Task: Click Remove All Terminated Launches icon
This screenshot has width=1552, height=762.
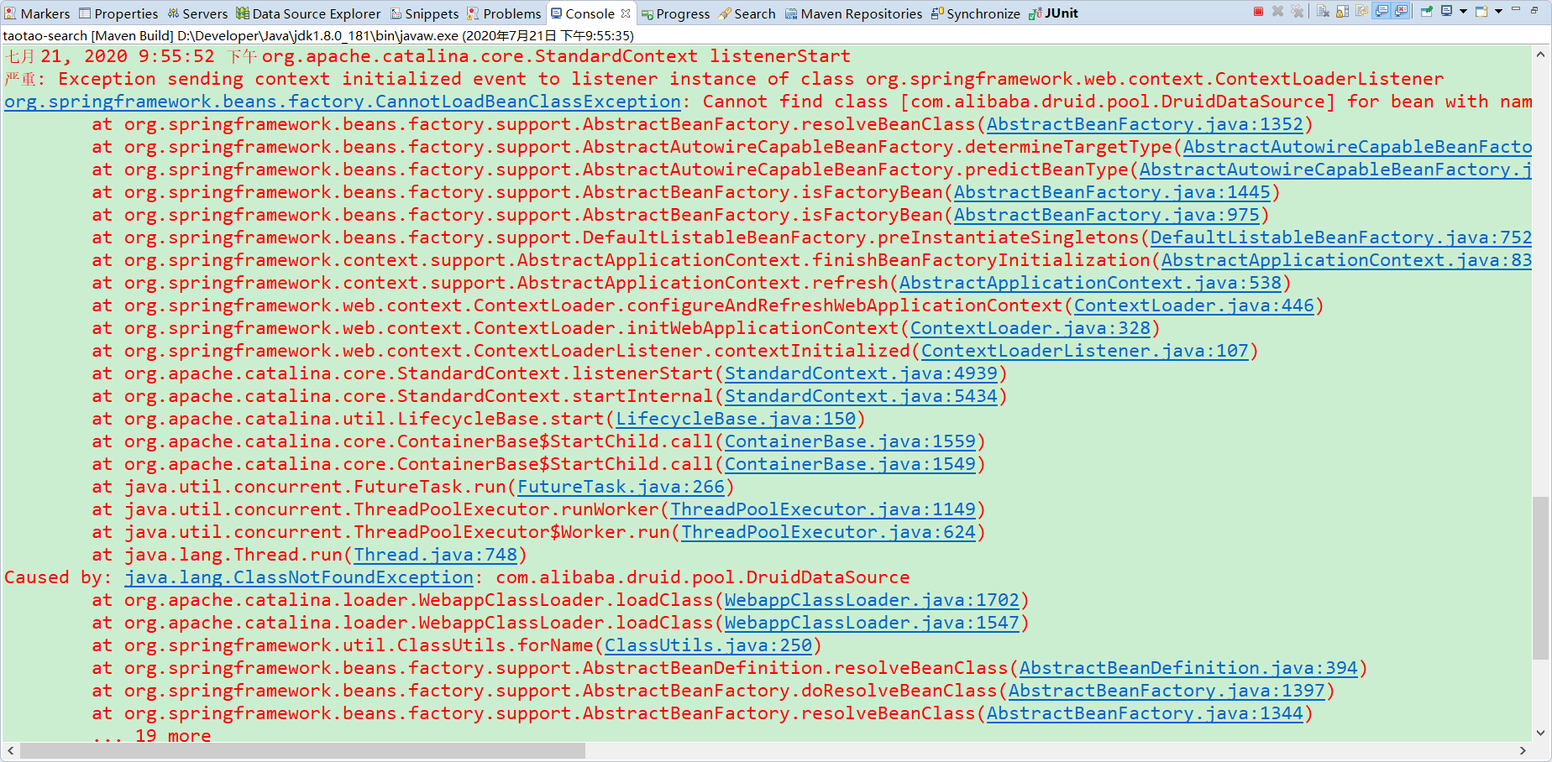Action: click(x=1298, y=12)
